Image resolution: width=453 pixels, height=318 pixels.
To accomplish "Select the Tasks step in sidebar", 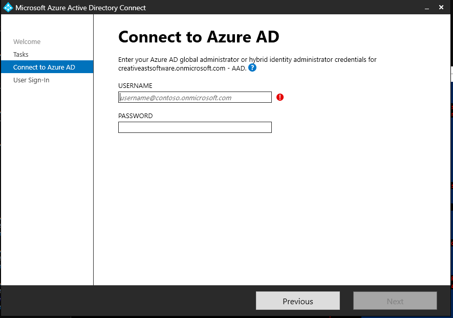I will click(x=21, y=55).
